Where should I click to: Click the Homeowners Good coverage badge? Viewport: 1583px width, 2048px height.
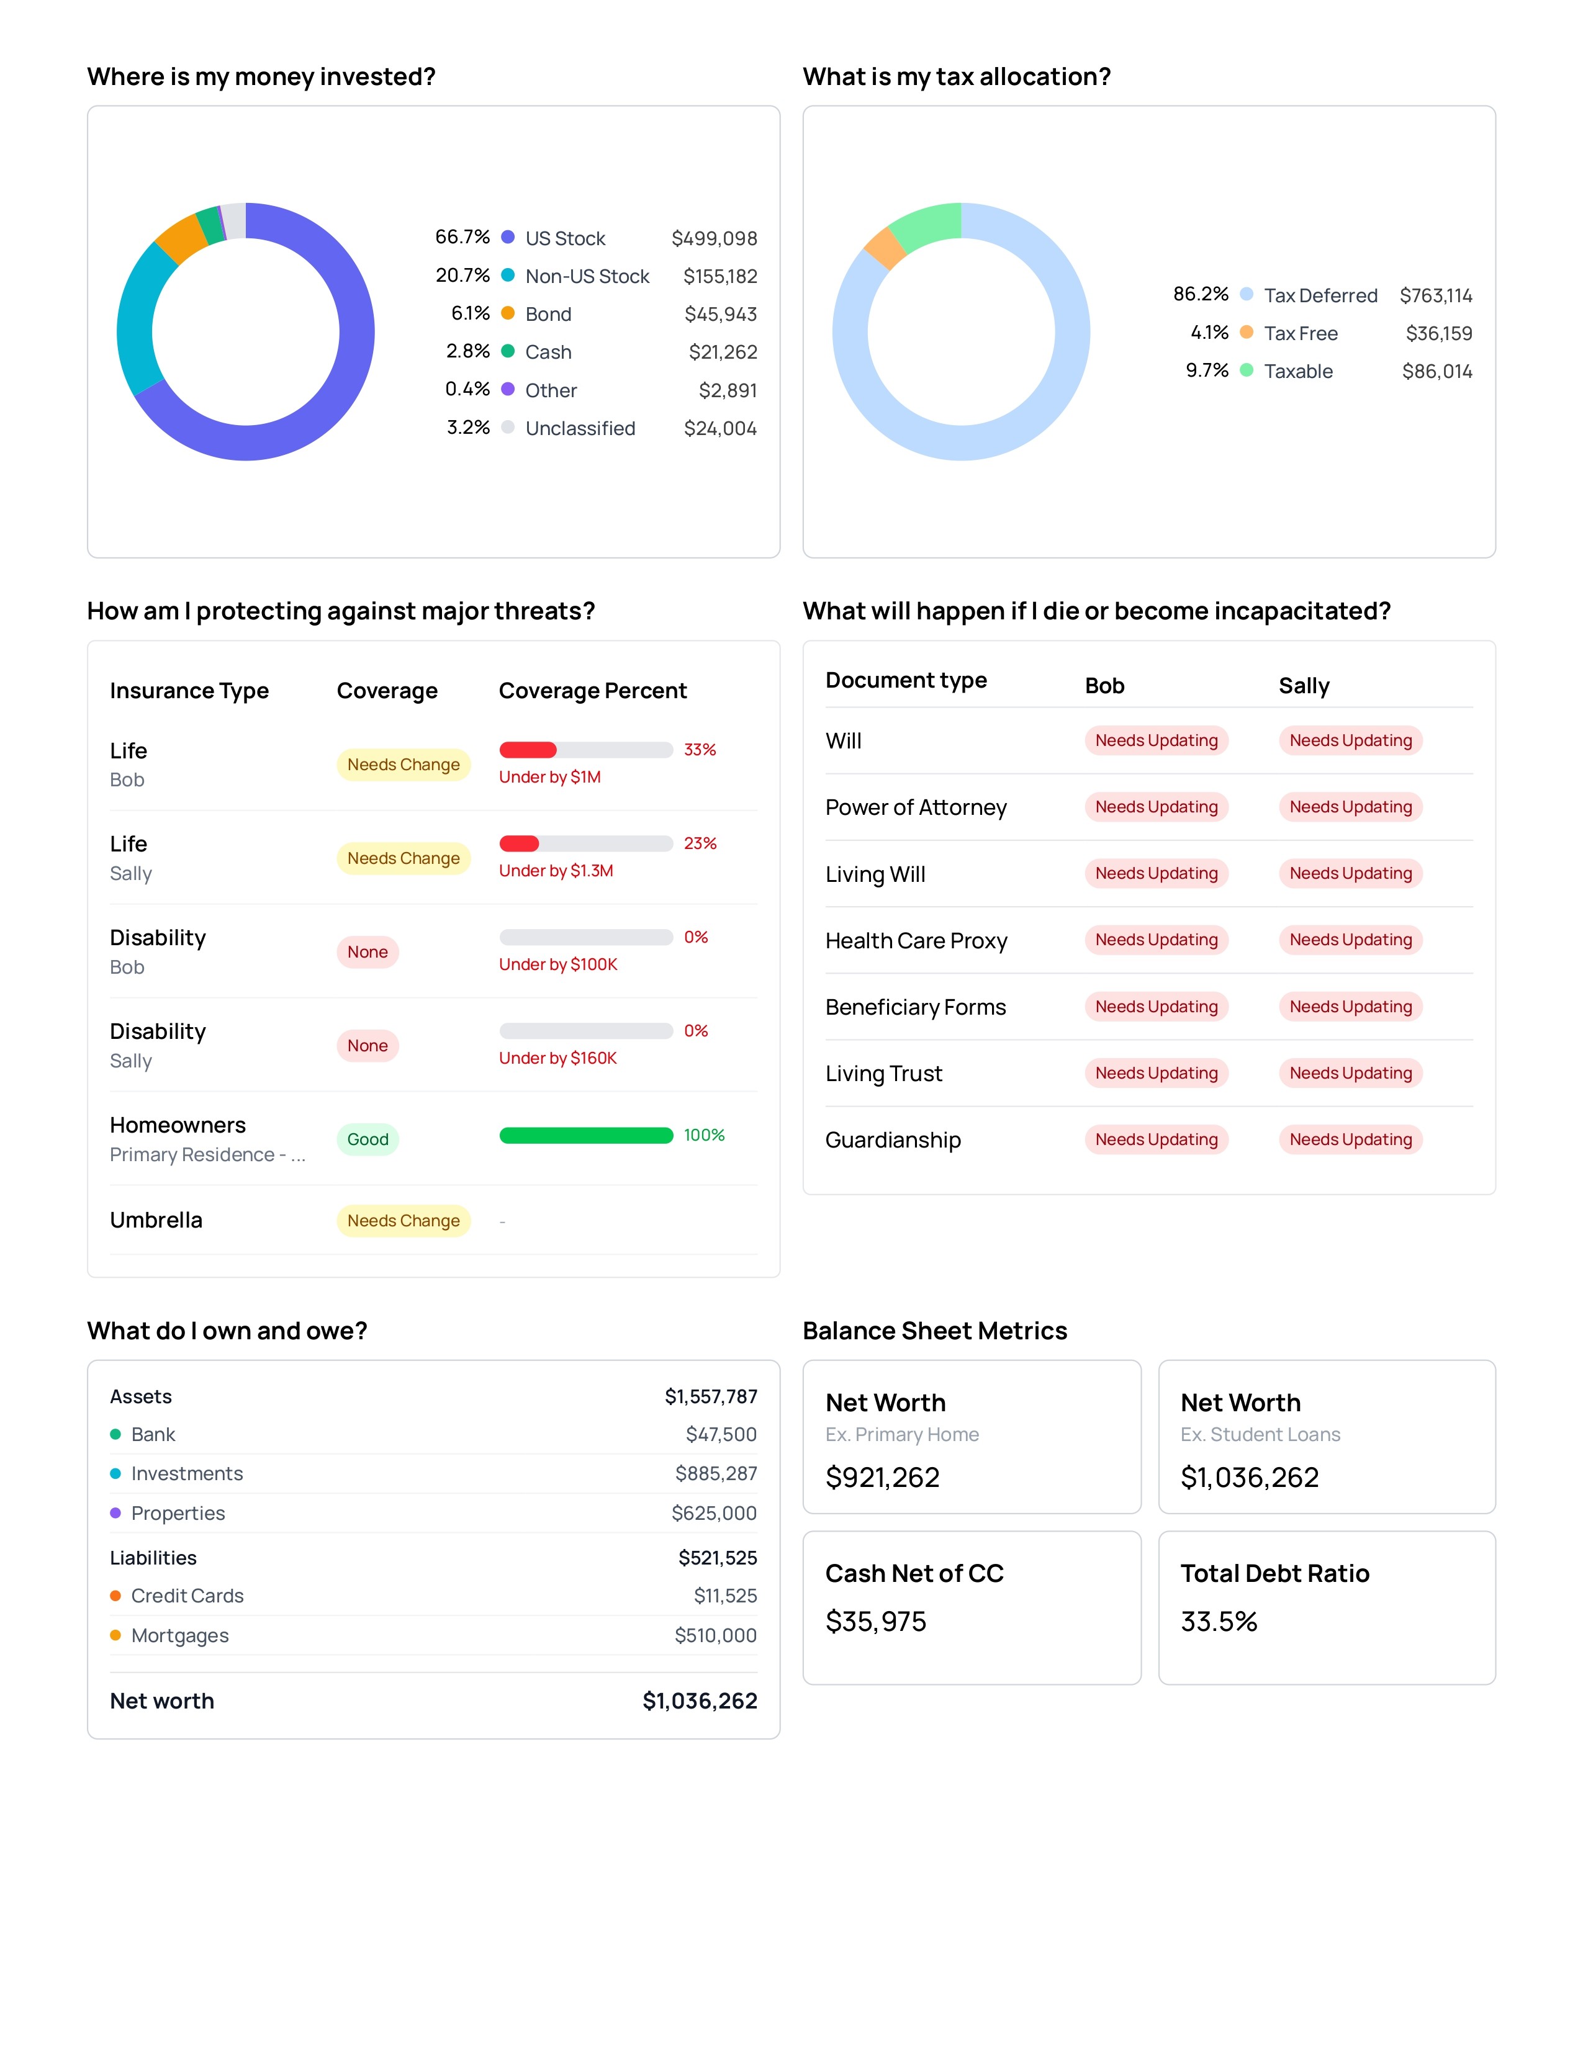point(368,1139)
